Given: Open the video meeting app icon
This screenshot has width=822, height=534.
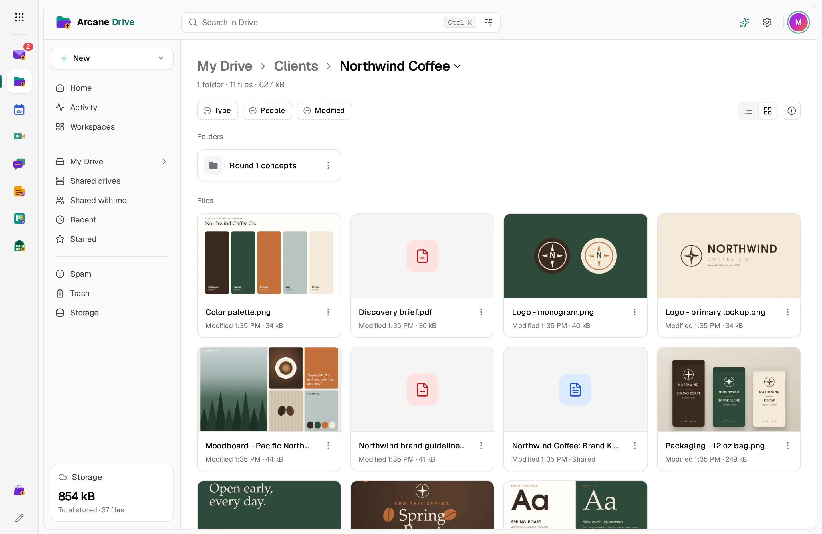Looking at the screenshot, I should coord(19,136).
